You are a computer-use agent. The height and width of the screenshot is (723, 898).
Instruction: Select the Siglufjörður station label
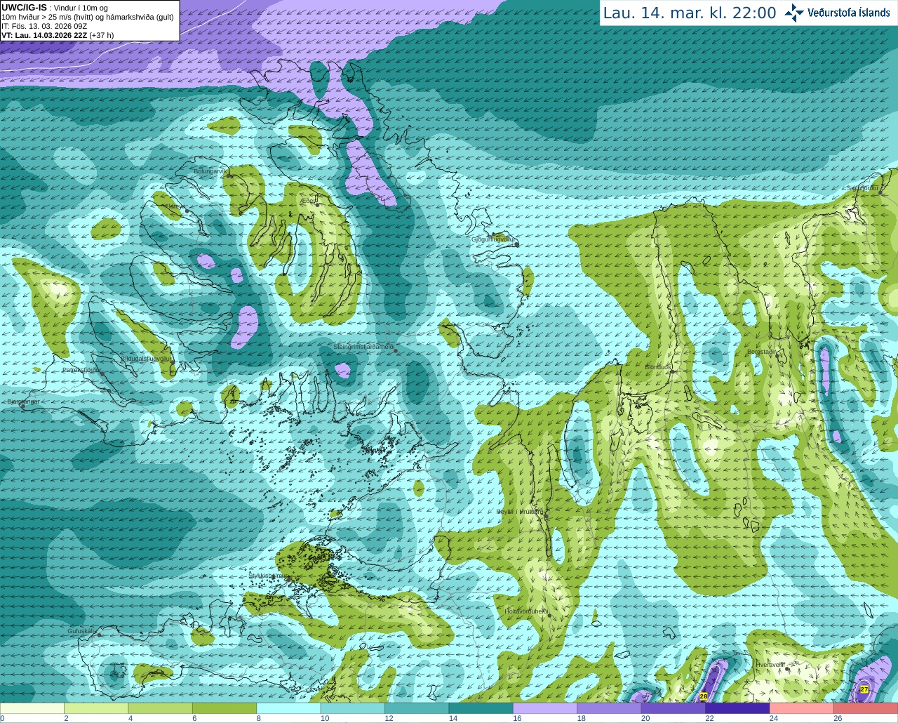[863, 188]
